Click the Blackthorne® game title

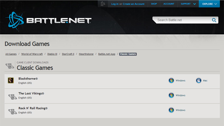28,79
